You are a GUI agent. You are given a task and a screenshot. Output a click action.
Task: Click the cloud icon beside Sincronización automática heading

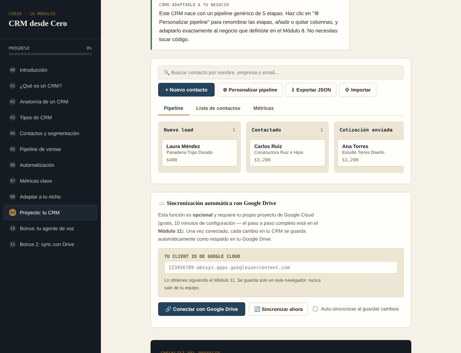pos(161,203)
